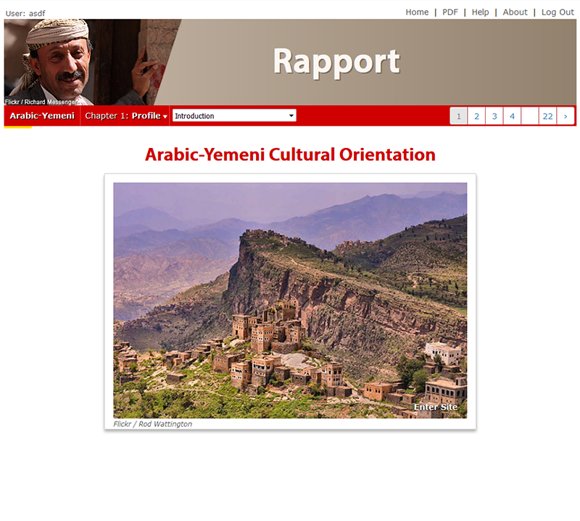Click the User: asdf label
This screenshot has width=580, height=521.
25,13
